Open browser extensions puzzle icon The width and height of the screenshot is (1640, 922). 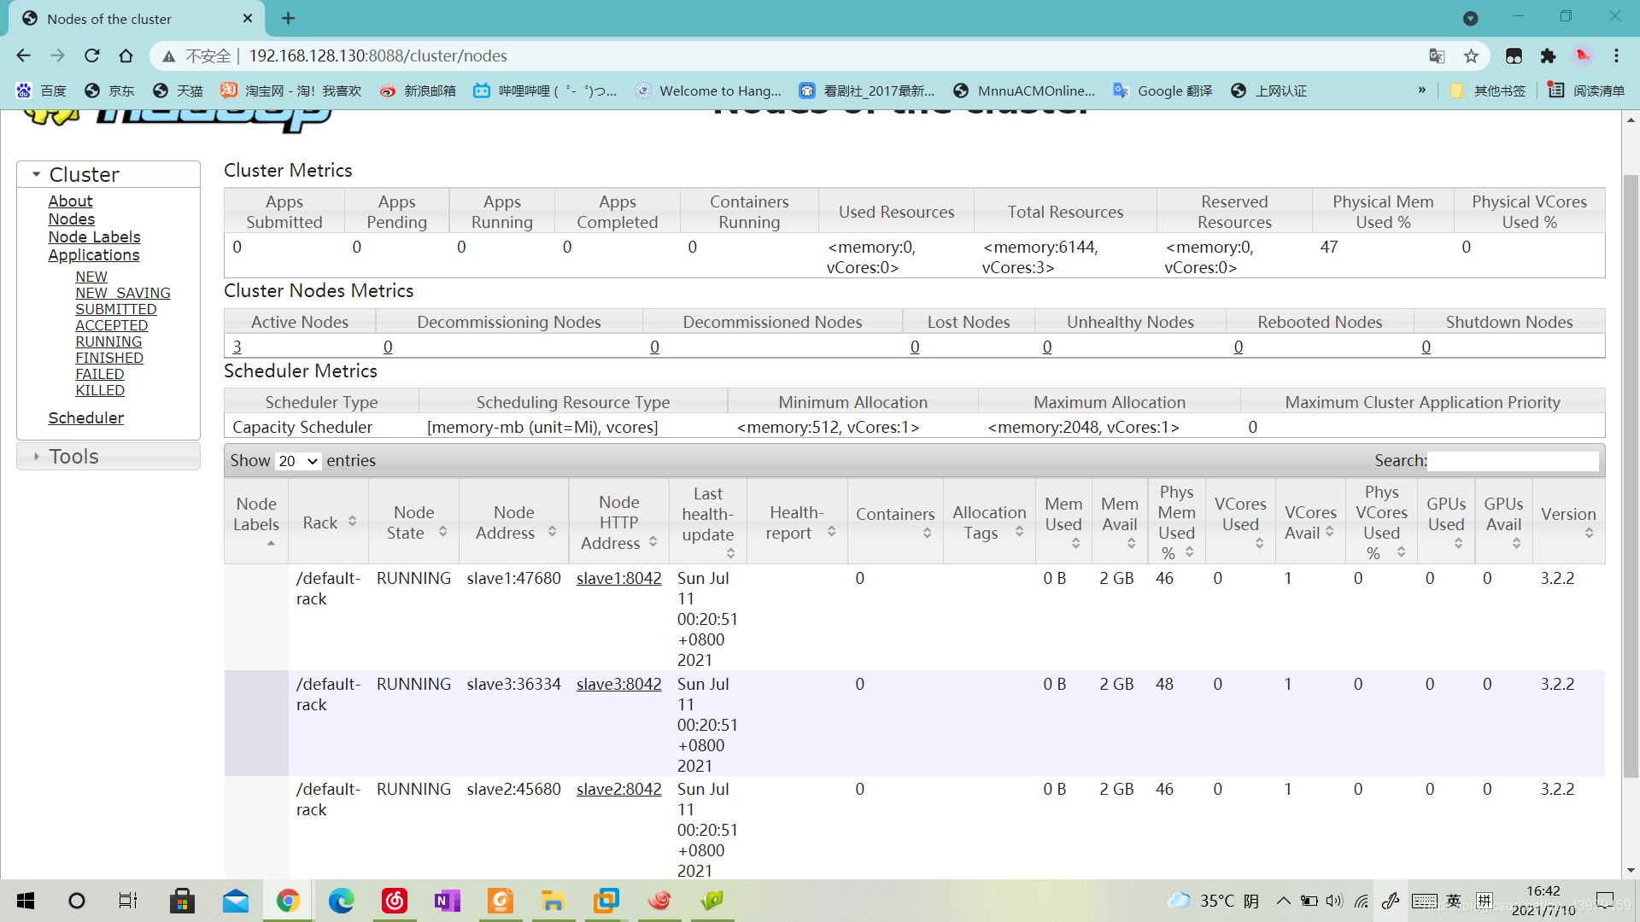pos(1548,55)
